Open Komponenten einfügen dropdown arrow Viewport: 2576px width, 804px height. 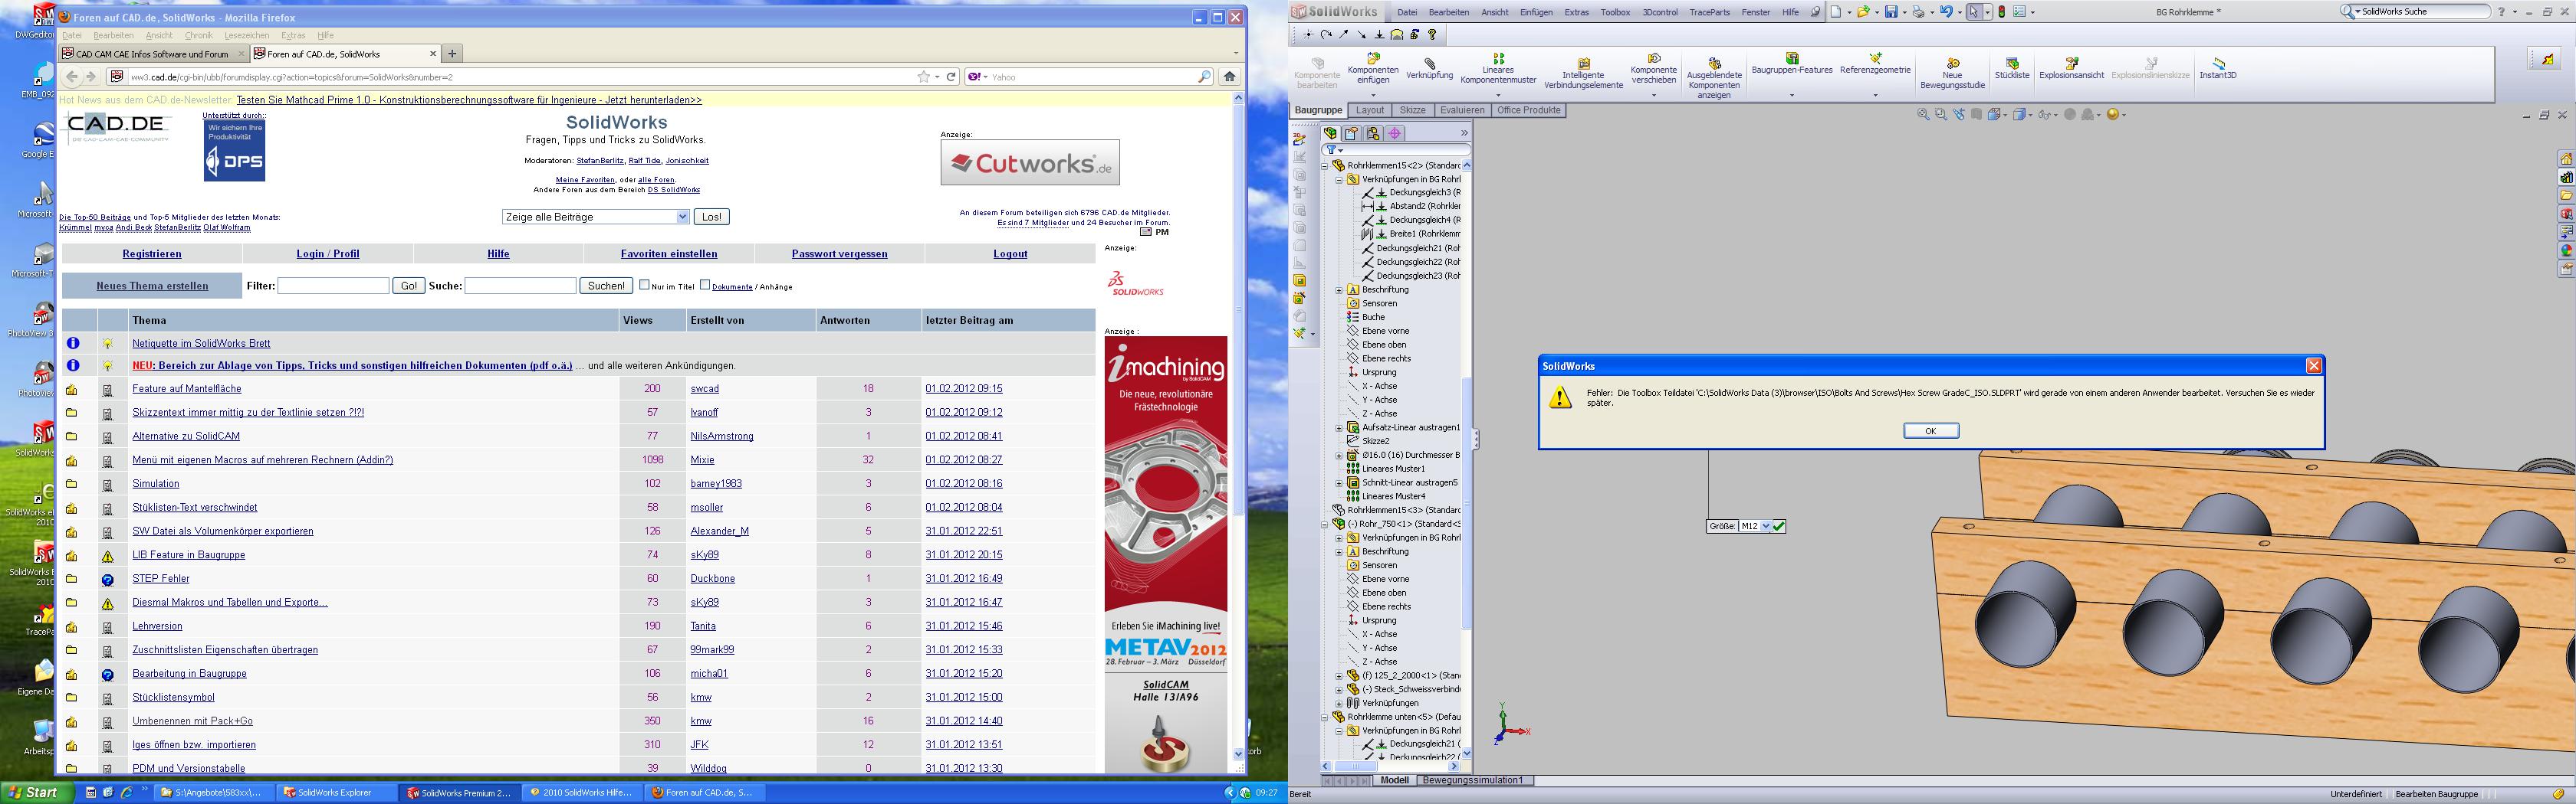tap(1373, 96)
